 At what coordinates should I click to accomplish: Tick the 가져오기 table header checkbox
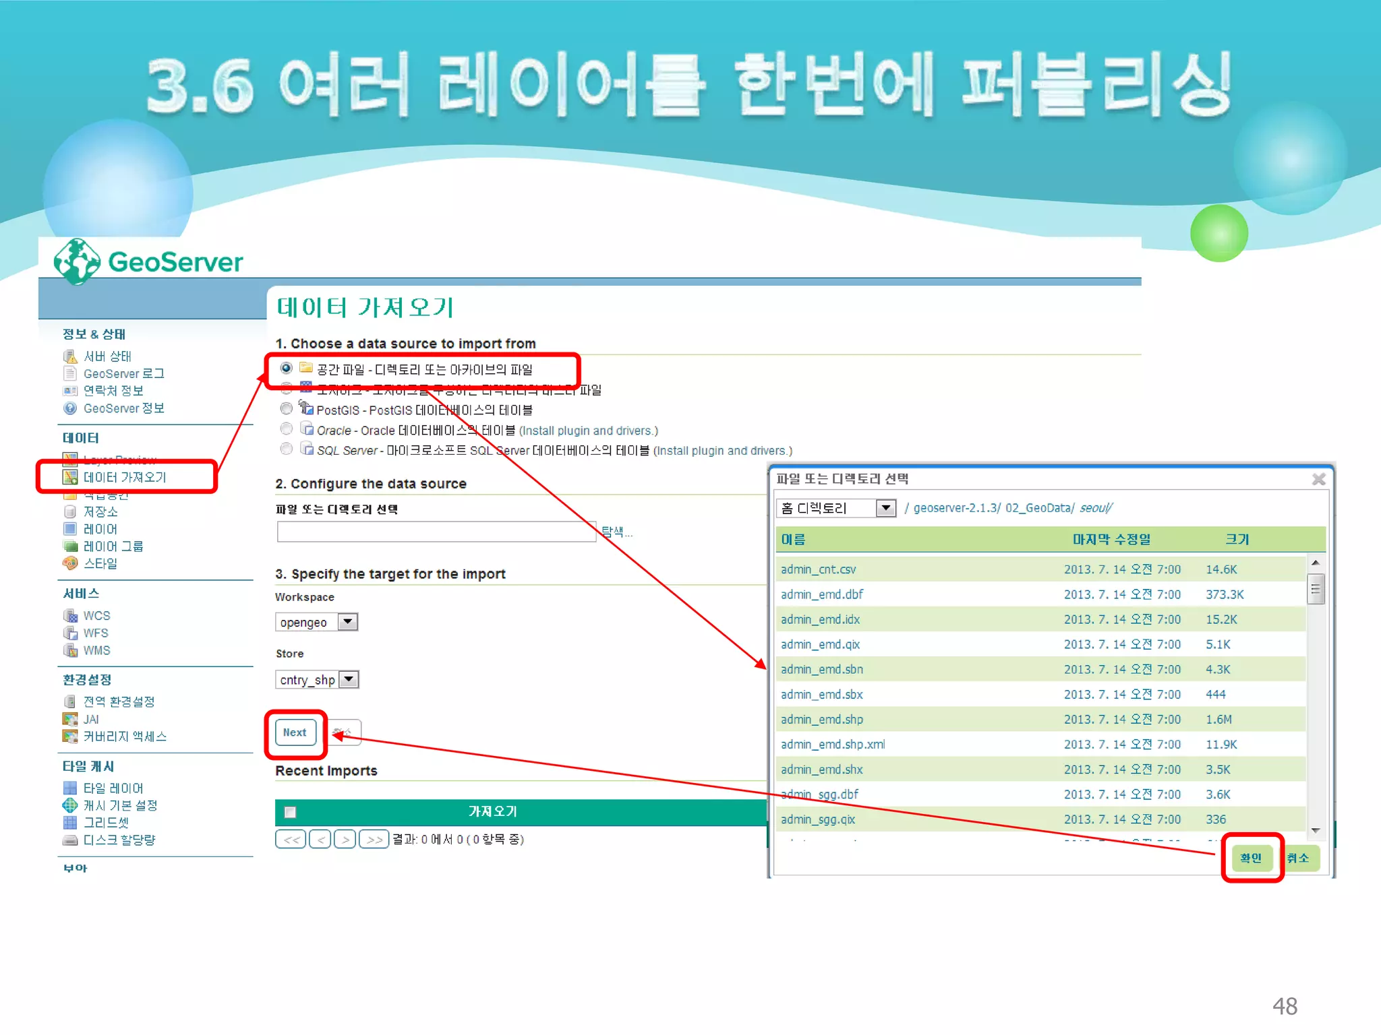pos(291,812)
